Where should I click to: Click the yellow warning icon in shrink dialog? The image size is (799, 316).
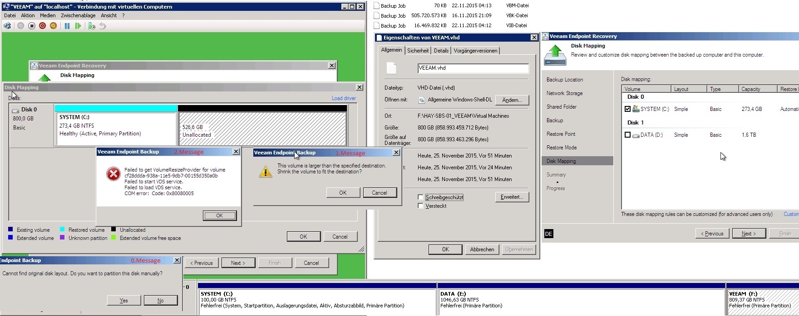[266, 171]
